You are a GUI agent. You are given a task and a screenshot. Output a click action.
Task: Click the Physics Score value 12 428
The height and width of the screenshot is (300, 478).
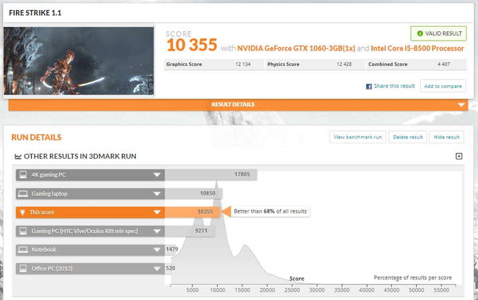[344, 65]
